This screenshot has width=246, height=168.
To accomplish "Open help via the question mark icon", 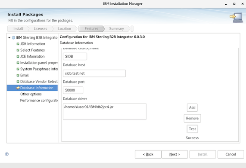I will 7,154.
